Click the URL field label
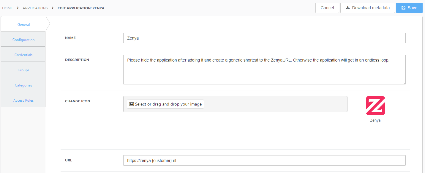Viewport: 425px width, 173px height. click(x=69, y=160)
